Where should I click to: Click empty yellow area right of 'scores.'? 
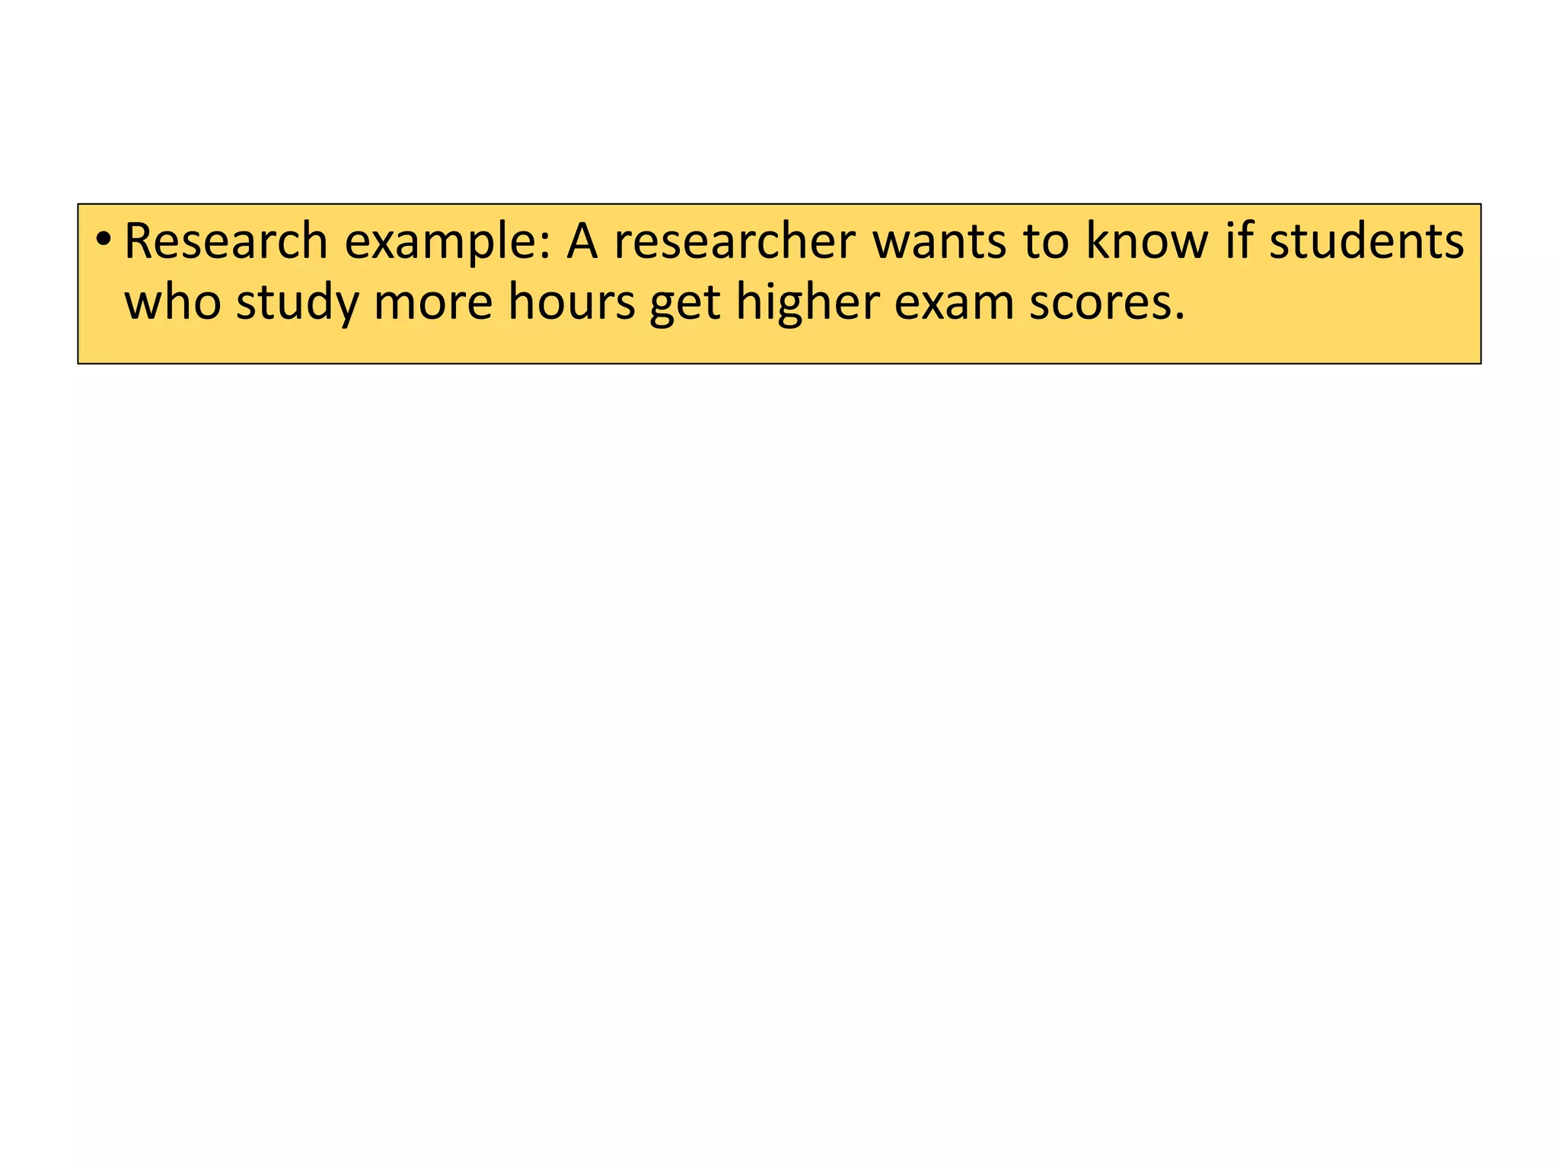1332,312
